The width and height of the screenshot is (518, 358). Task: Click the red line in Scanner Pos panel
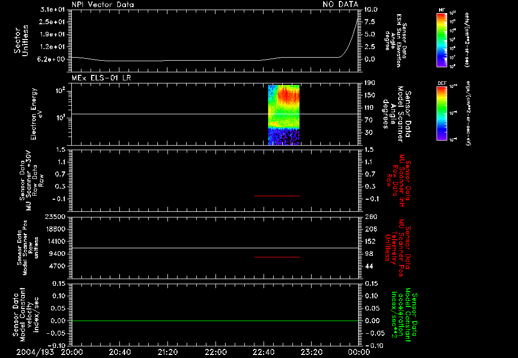(x=277, y=257)
